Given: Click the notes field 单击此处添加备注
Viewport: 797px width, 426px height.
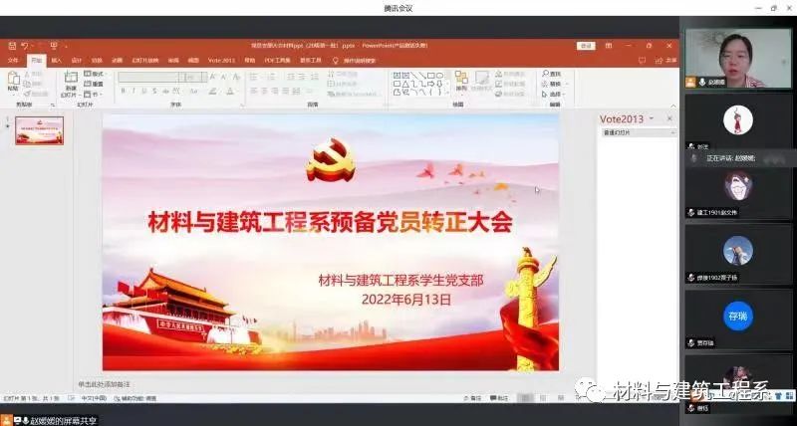Looking at the screenshot, I should [105, 384].
